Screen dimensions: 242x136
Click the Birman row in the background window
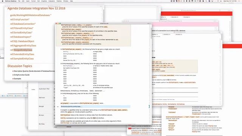pyautogui.click(x=41, y=115)
